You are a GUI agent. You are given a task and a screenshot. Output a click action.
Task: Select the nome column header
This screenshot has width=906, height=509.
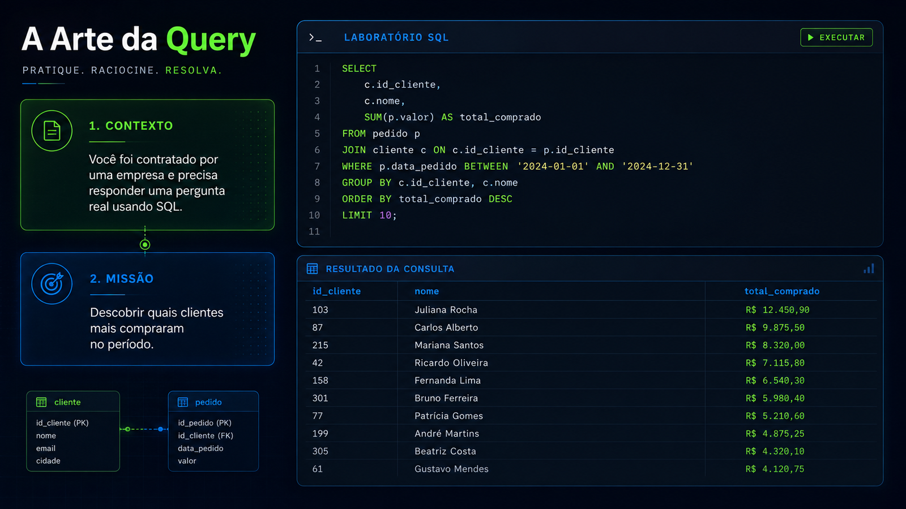[x=426, y=291]
